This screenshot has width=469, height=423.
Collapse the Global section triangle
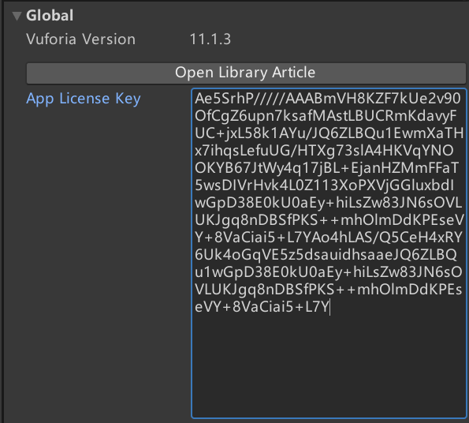[17, 16]
